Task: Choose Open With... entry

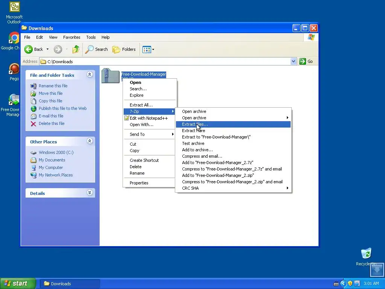Action: 149,125
